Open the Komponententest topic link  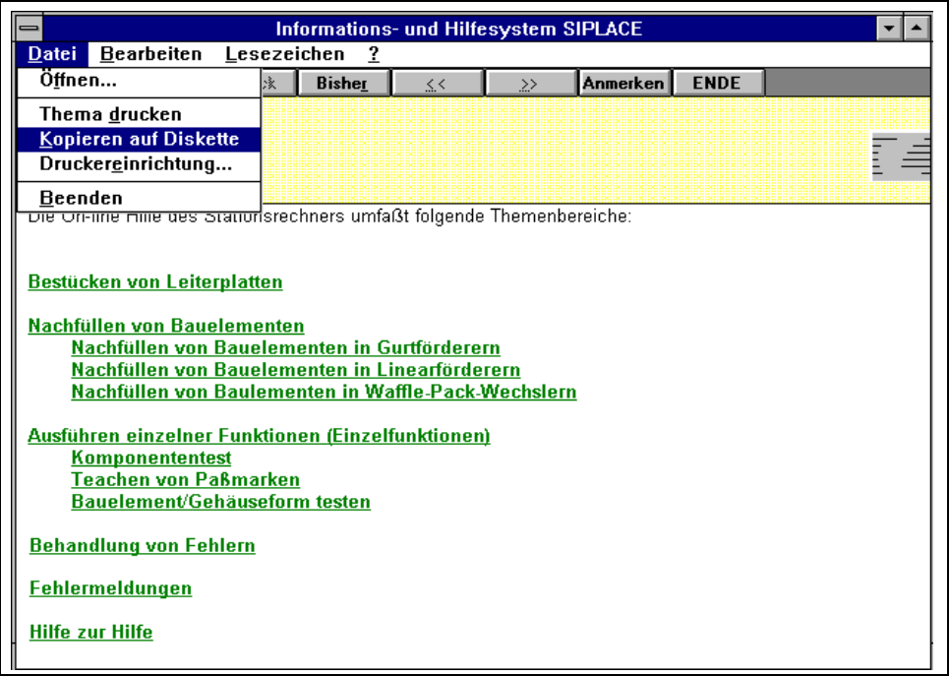pyautogui.click(x=151, y=458)
